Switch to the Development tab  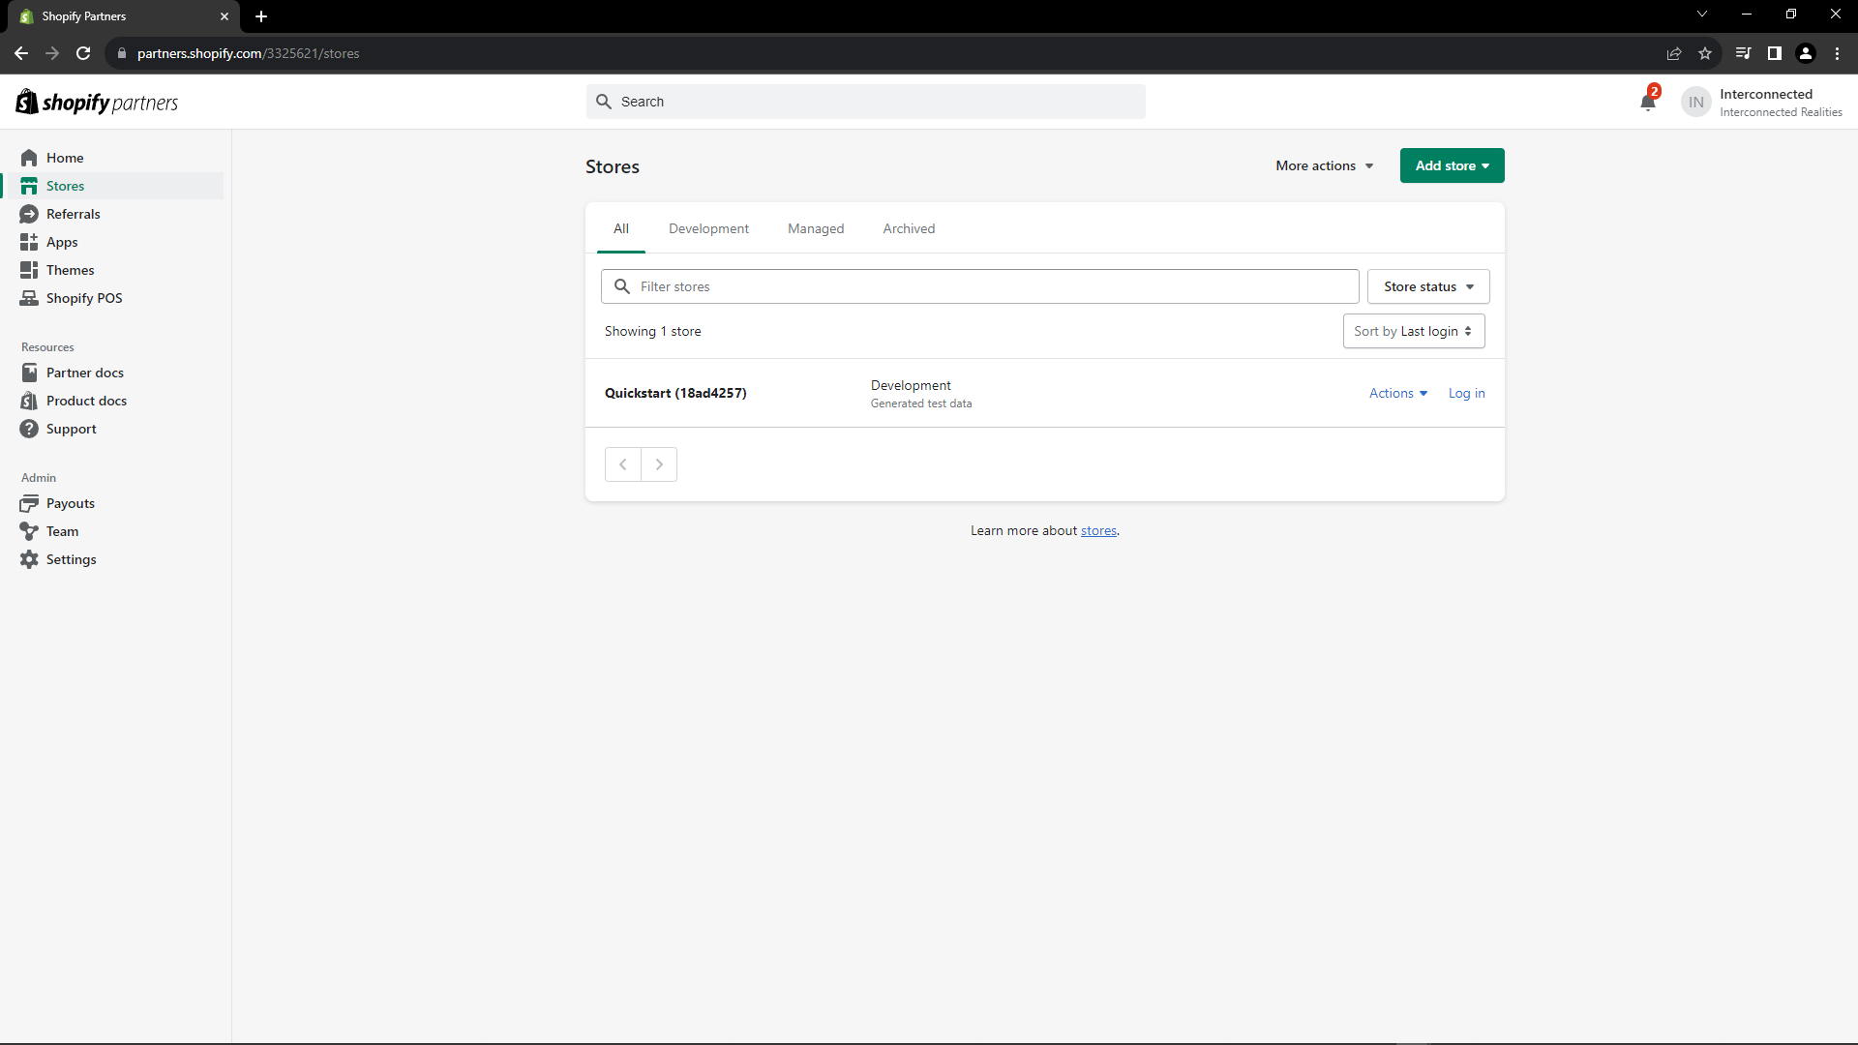pos(708,228)
